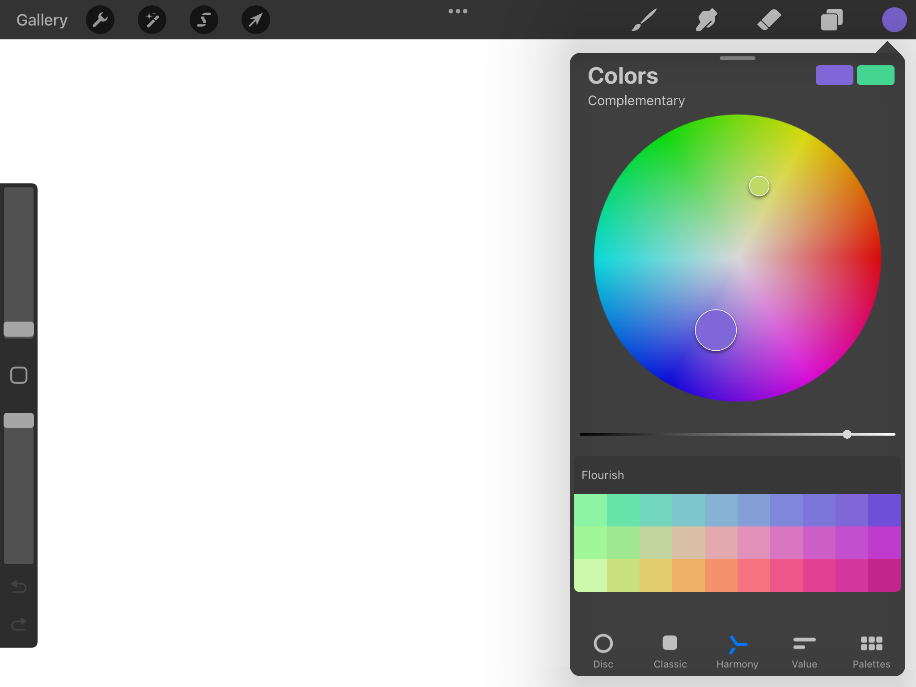Select the Brush tool
916x687 pixels.
coord(643,19)
